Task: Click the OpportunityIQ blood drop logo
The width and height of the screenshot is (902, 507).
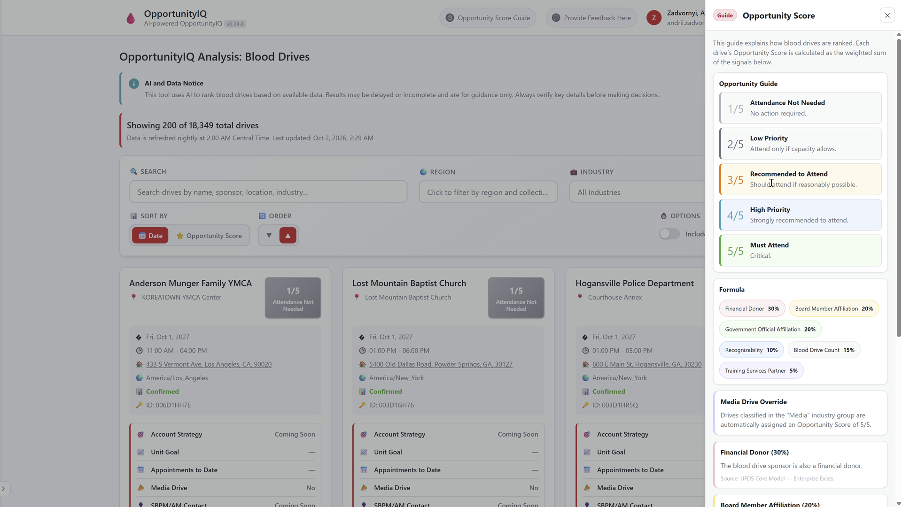Action: tap(131, 18)
